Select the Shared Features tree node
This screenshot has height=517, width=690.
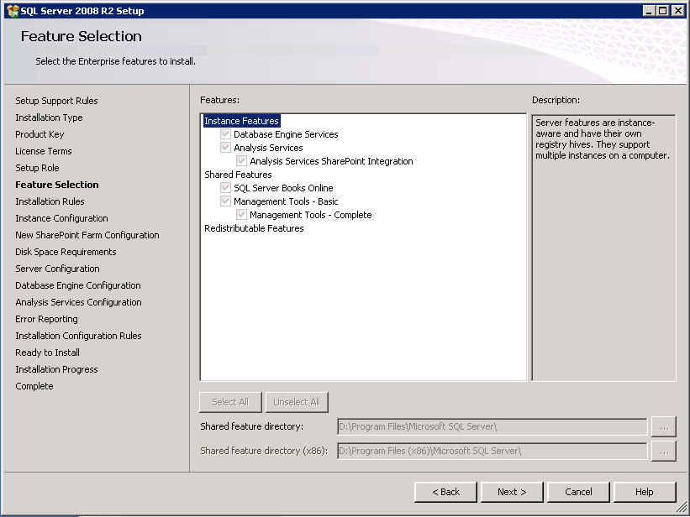point(238,175)
